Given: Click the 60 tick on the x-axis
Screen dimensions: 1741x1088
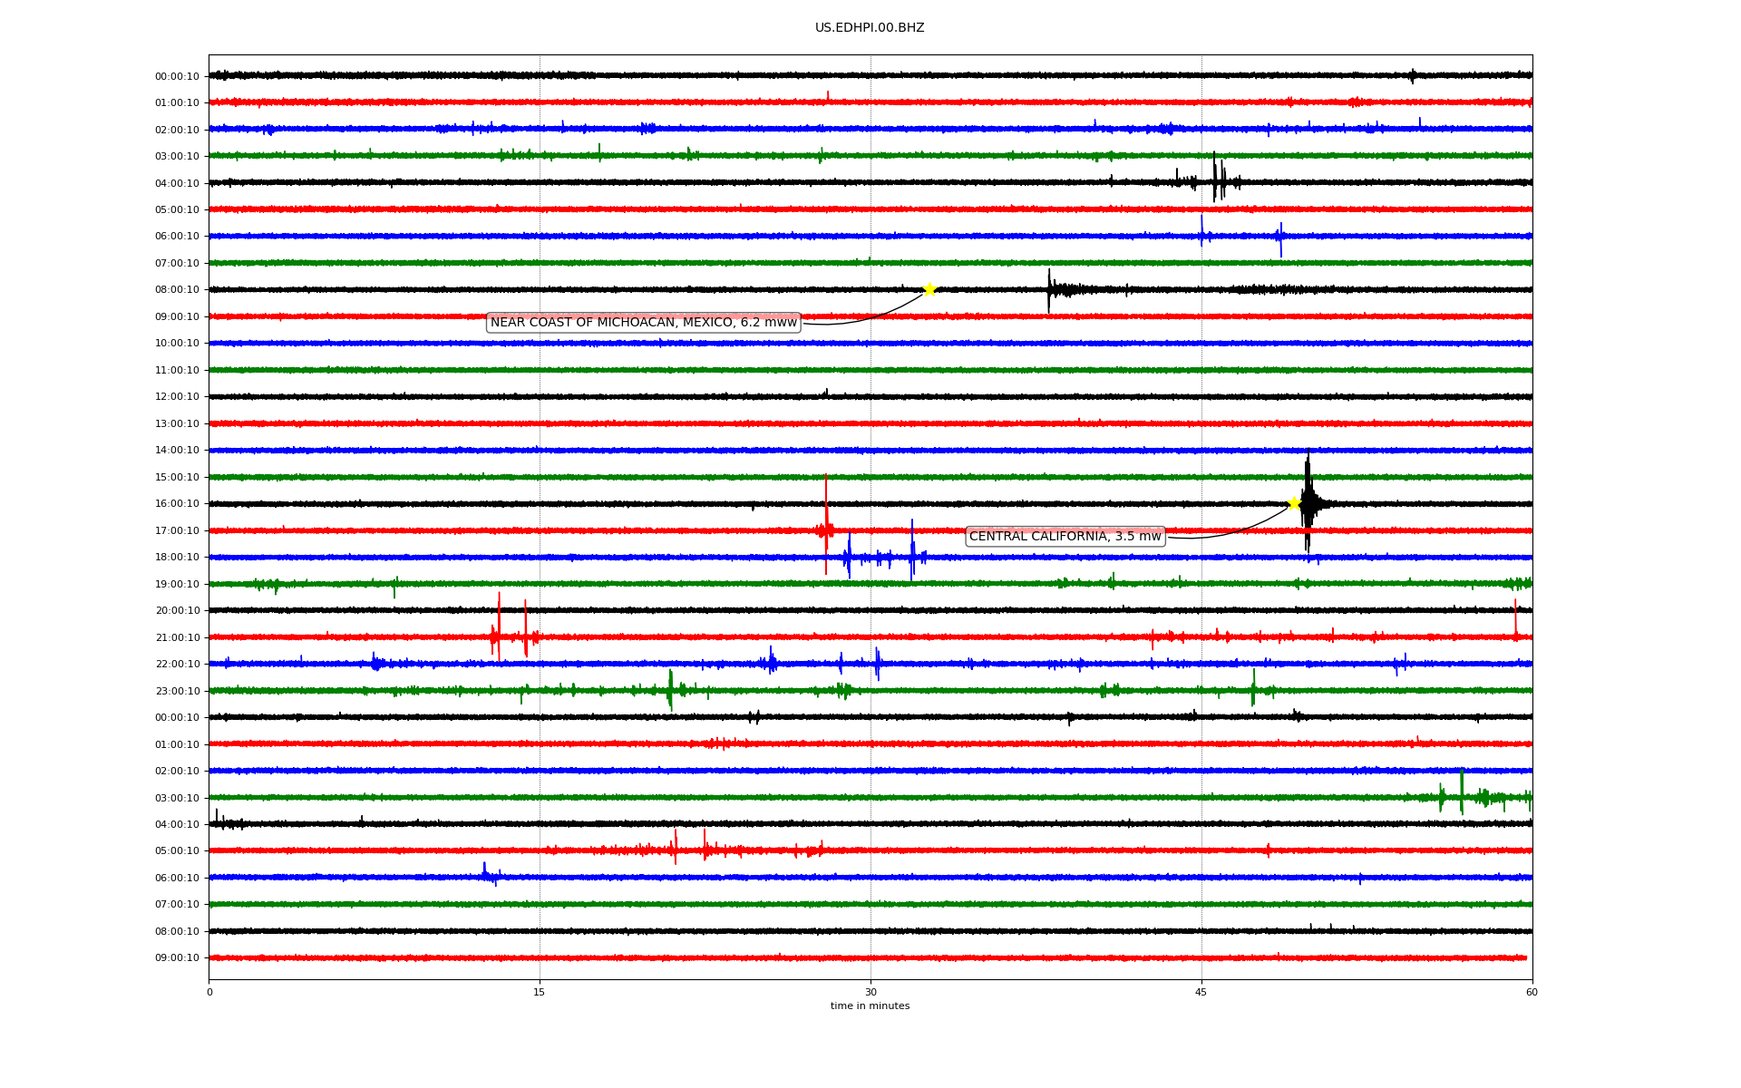Looking at the screenshot, I should click(x=1532, y=992).
